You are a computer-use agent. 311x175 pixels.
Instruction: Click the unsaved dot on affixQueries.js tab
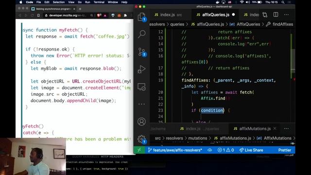(x=233, y=15)
